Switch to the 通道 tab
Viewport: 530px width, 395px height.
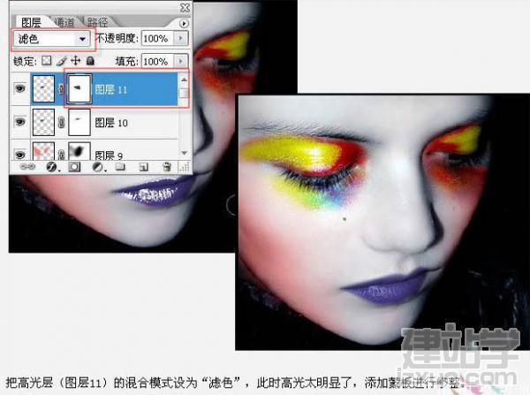coord(64,22)
